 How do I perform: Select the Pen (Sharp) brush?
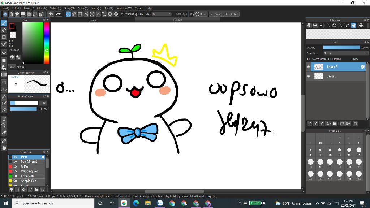coord(27,162)
